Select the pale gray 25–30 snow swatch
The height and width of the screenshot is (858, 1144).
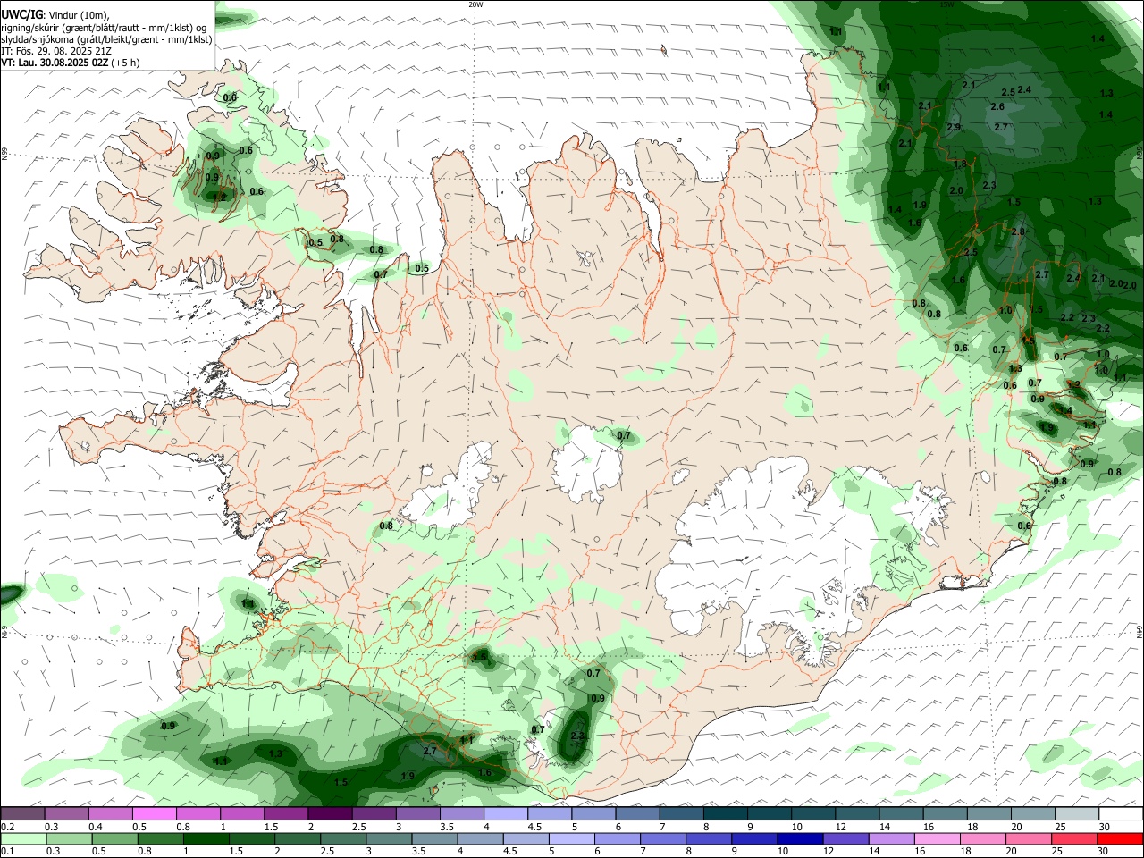(x=1077, y=813)
